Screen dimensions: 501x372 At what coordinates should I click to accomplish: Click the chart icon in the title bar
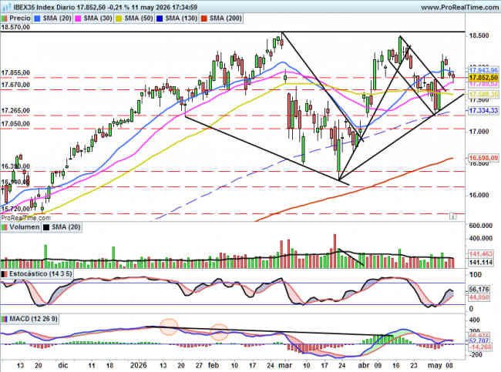point(6,7)
